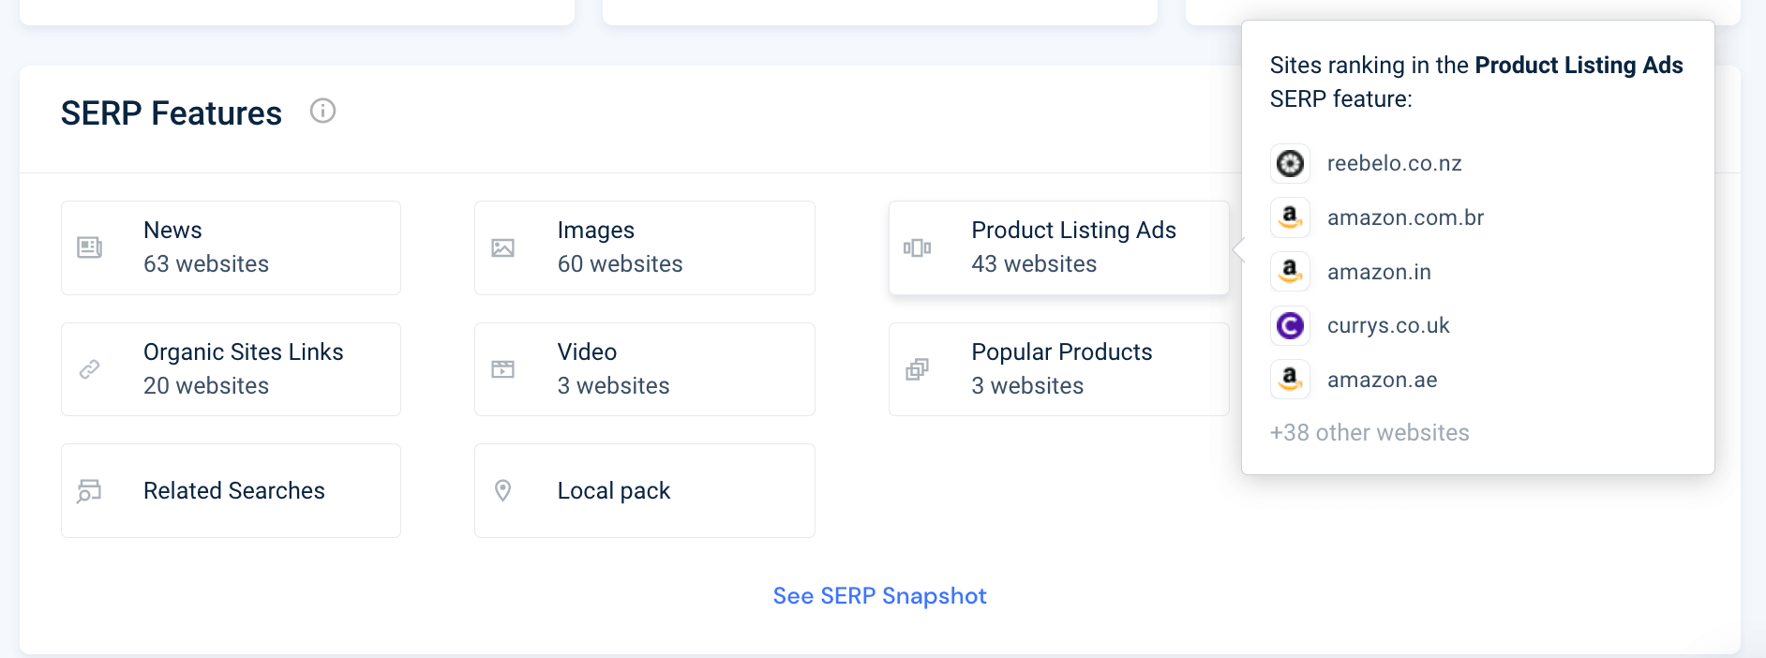The width and height of the screenshot is (1766, 658).
Task: Click the News newspaper icon
Action: [x=89, y=247]
